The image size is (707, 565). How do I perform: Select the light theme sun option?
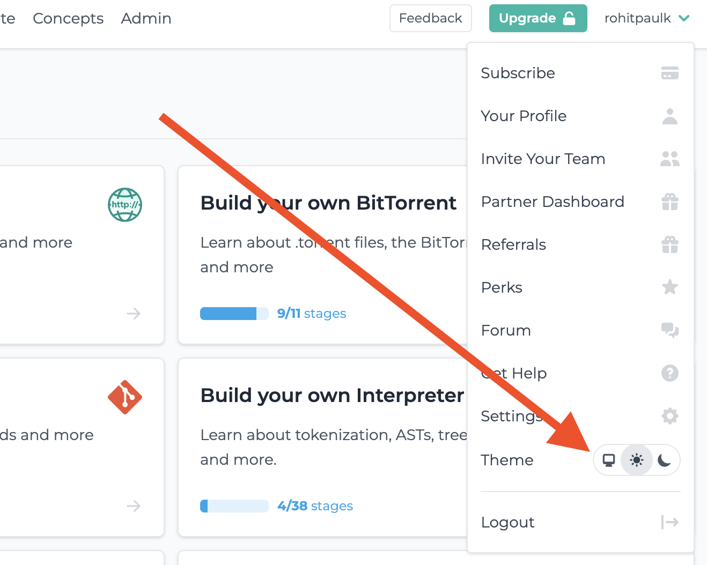[637, 460]
